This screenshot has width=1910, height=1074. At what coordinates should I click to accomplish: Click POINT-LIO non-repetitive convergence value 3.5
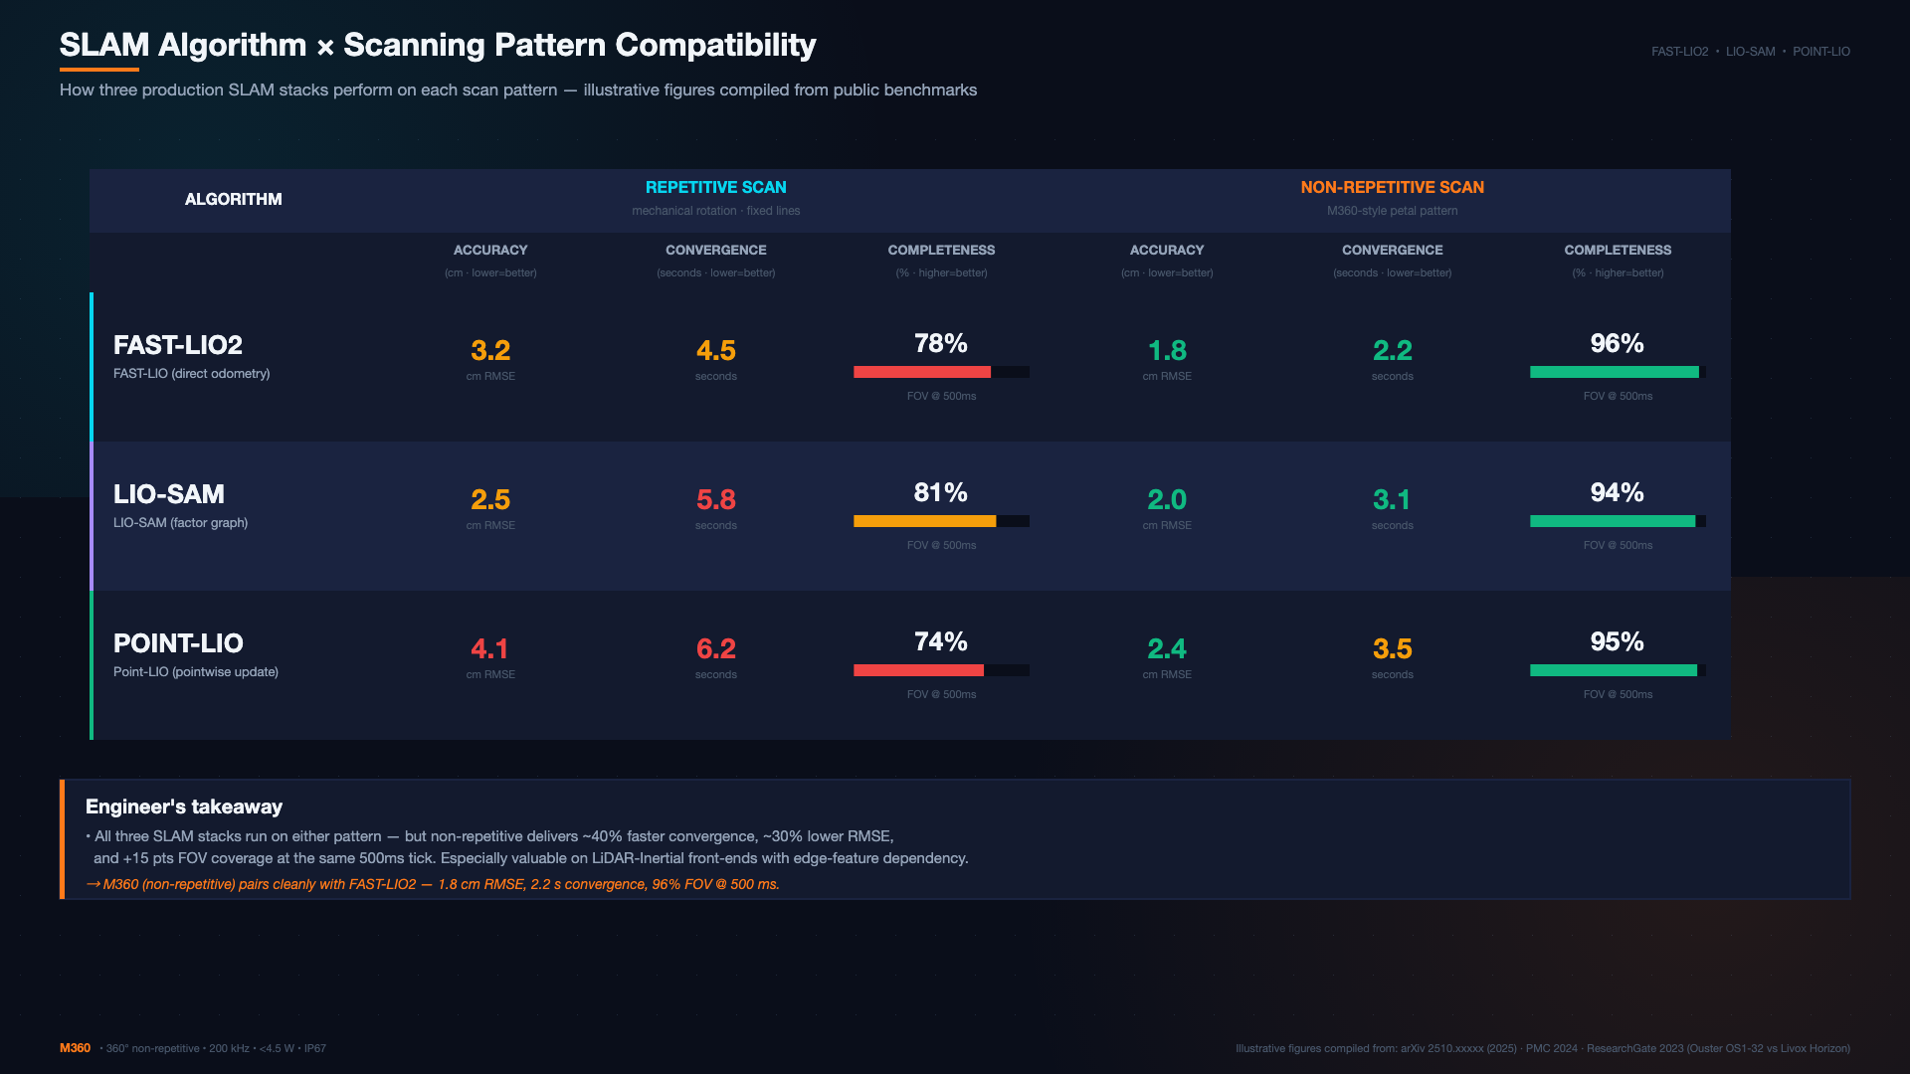pos(1393,648)
